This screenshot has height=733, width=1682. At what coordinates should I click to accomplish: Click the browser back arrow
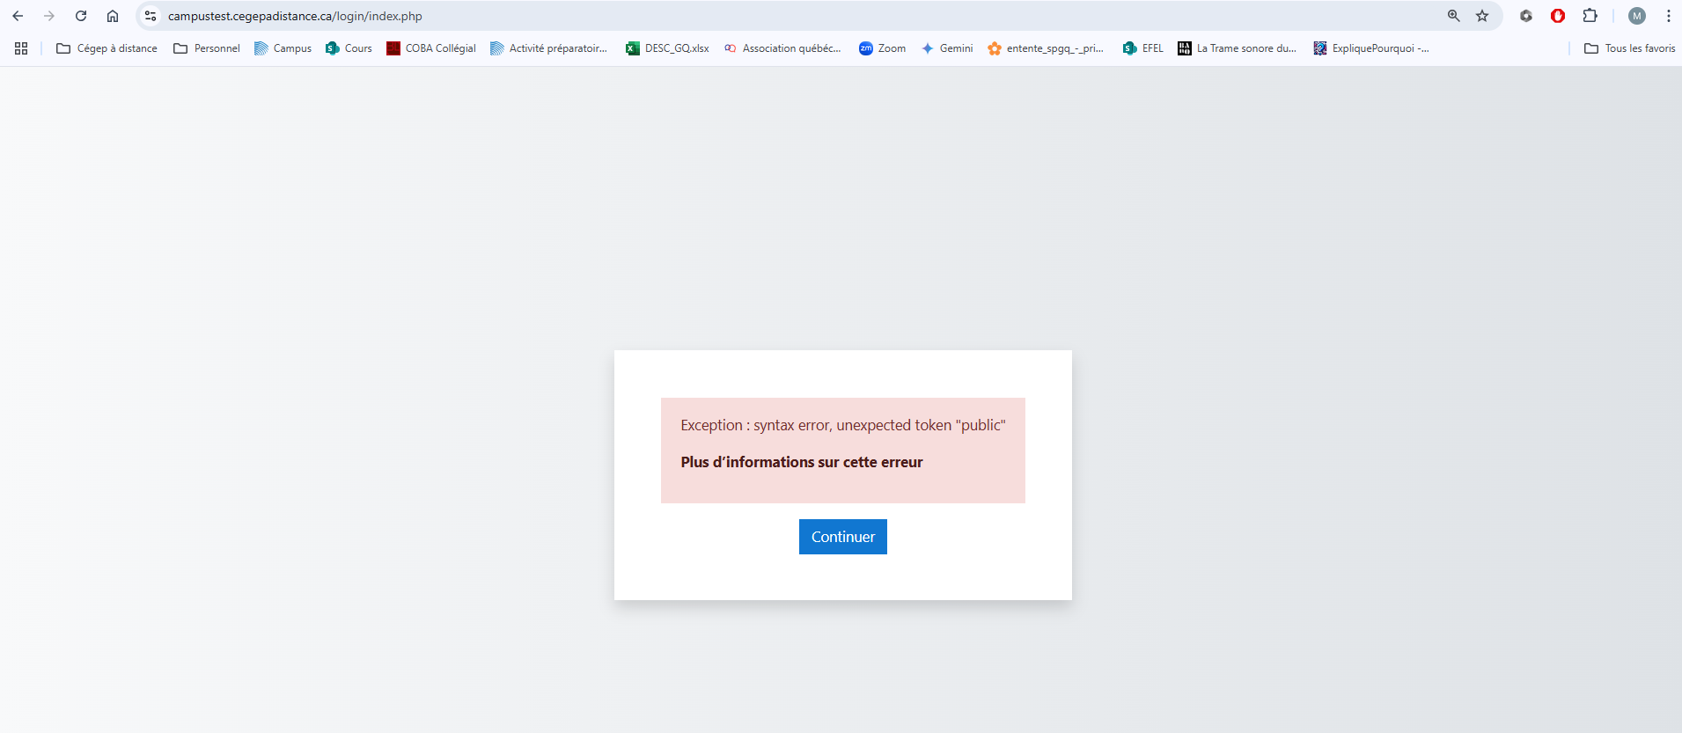(x=18, y=16)
